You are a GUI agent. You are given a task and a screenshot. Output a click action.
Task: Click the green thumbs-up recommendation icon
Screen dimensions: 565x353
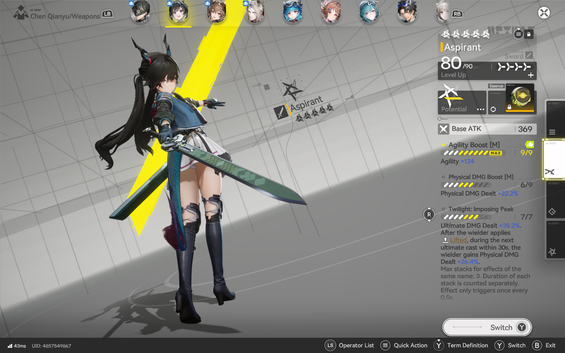530,144
